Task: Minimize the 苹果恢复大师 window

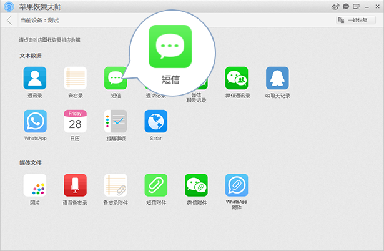Action: (367, 7)
